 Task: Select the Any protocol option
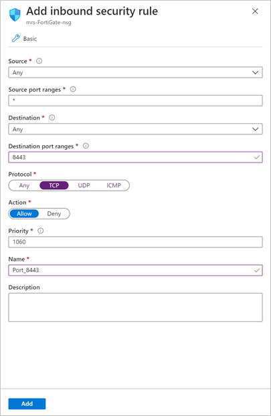[x=24, y=185]
